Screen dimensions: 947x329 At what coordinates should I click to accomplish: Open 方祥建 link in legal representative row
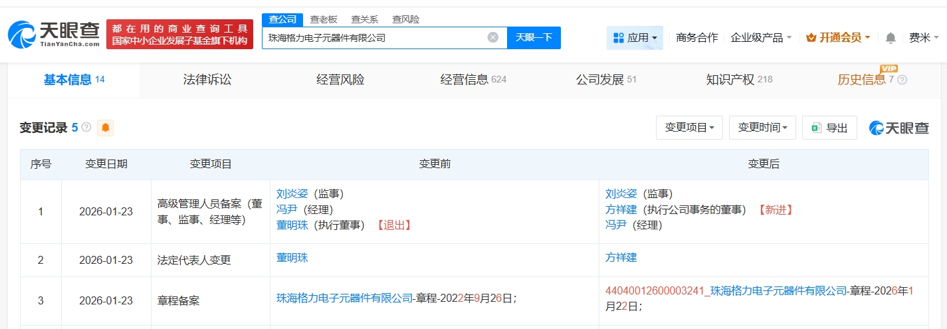click(x=621, y=258)
